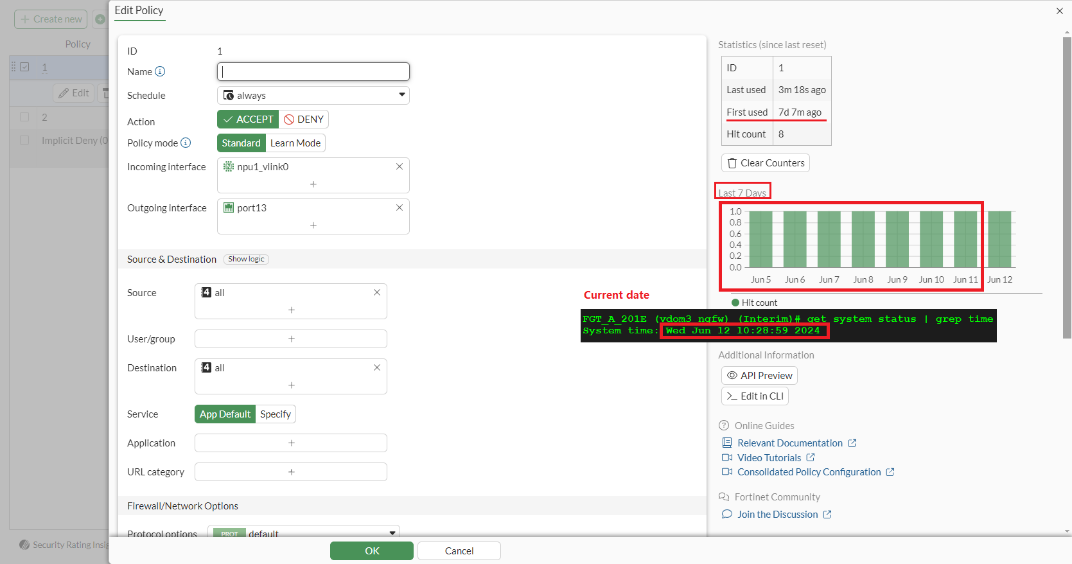Image resolution: width=1072 pixels, height=564 pixels.
Task: Open Join the Discussion link
Action: 778,515
